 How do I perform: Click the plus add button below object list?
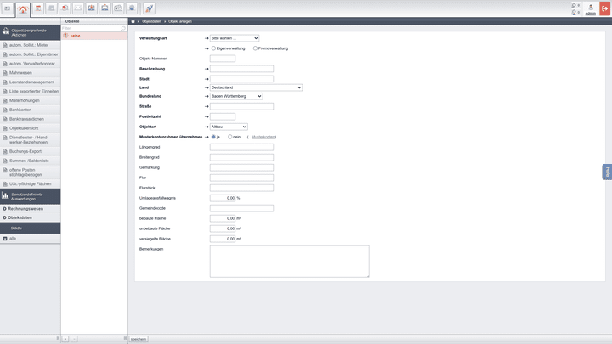[x=65, y=339]
